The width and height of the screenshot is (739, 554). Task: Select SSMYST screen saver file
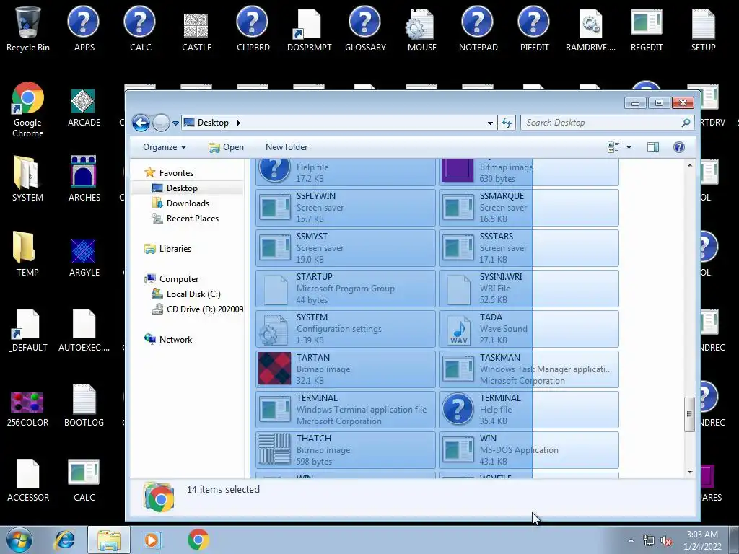[x=346, y=248]
